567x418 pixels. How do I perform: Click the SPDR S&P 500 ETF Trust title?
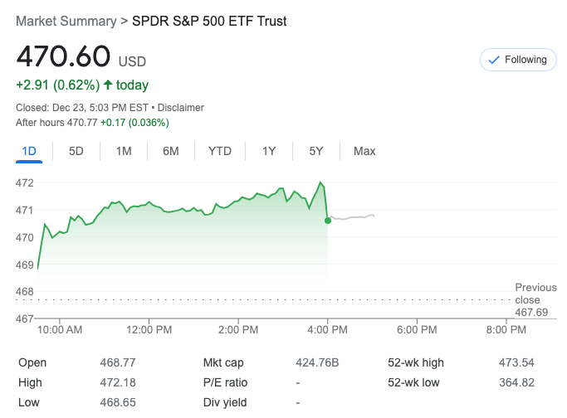point(209,22)
